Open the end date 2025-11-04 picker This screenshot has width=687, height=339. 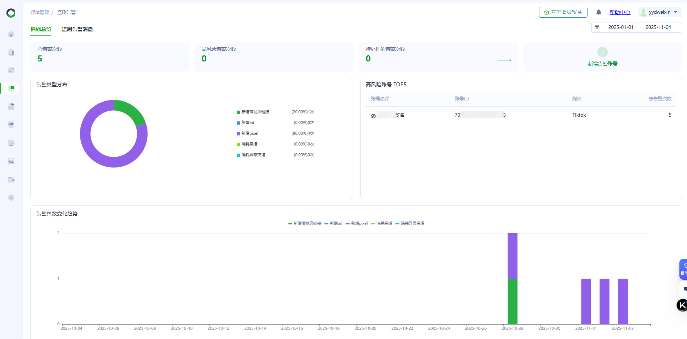658,27
